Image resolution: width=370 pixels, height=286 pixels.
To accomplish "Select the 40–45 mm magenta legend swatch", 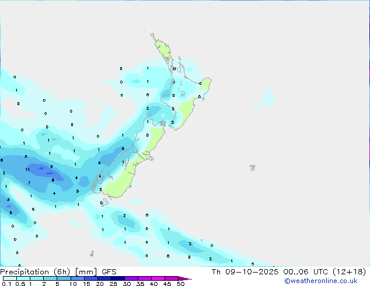I will pos(158,278).
